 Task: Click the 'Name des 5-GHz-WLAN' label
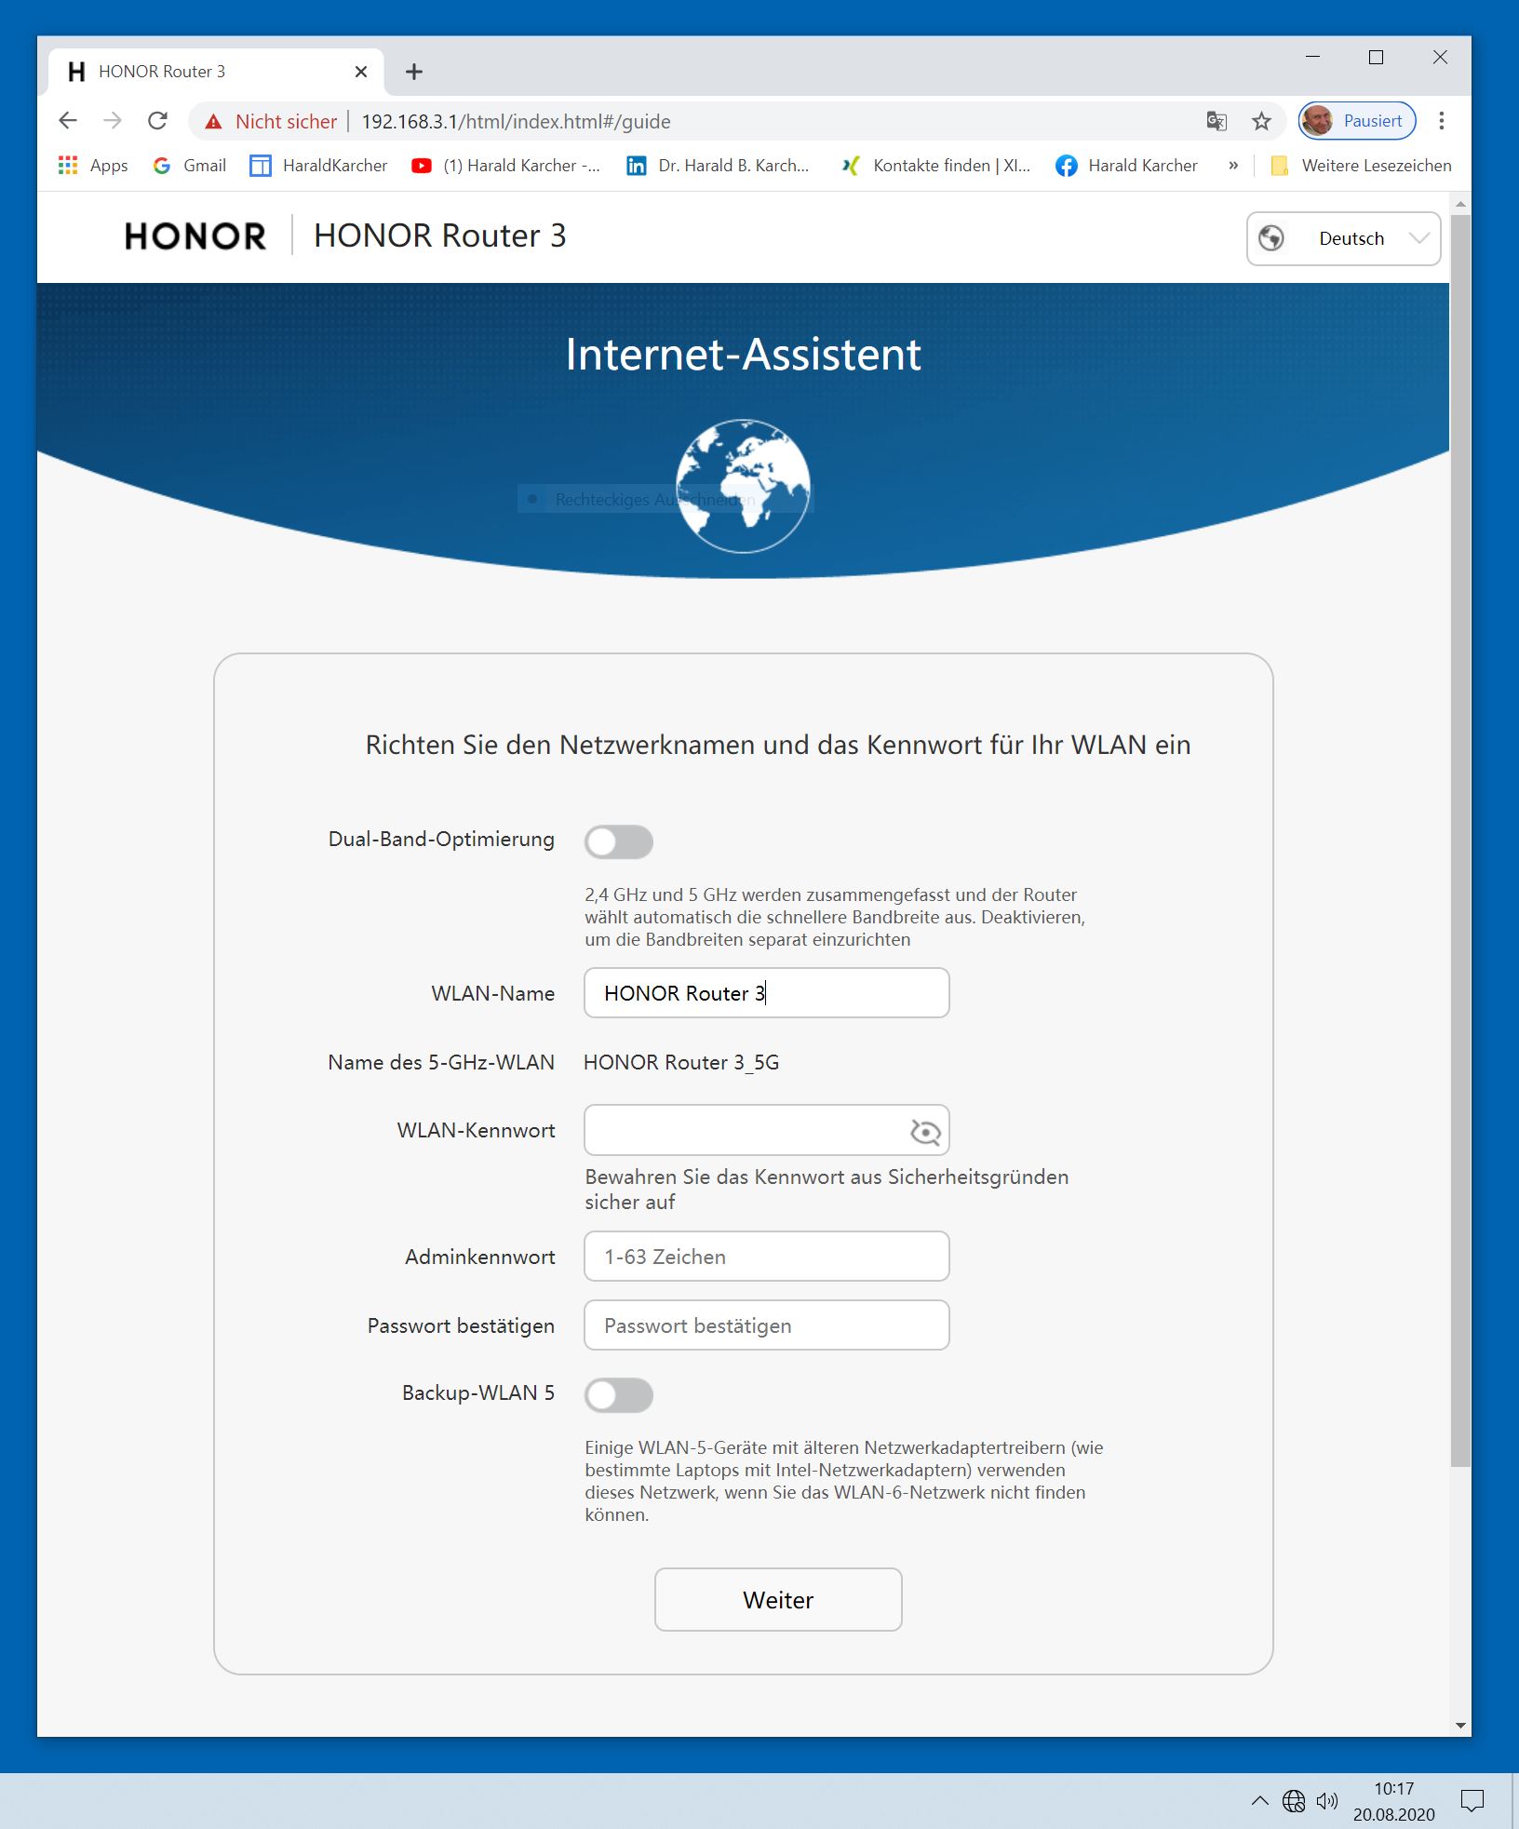[441, 1062]
